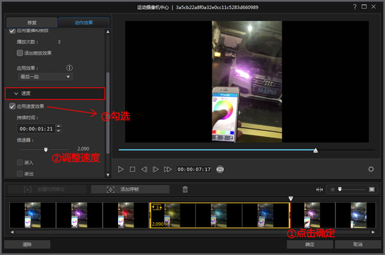Click the info icon beside 应用效果
This screenshot has width=385, height=255.
69,68
